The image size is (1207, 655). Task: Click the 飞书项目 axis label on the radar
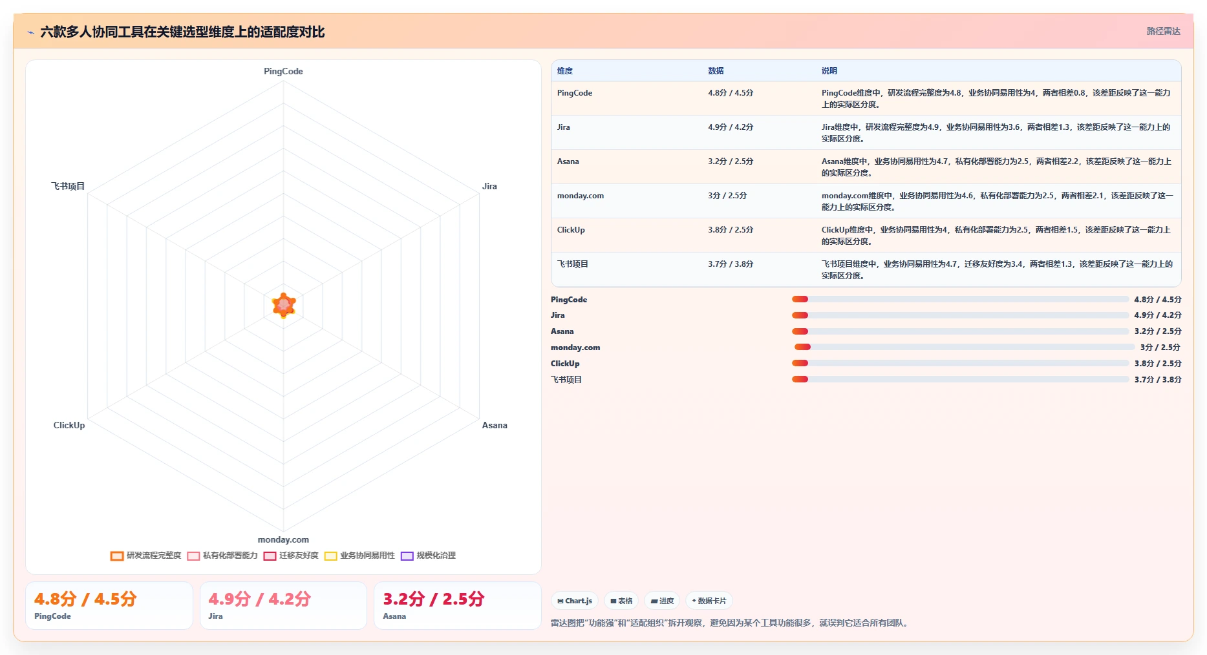[x=68, y=186]
